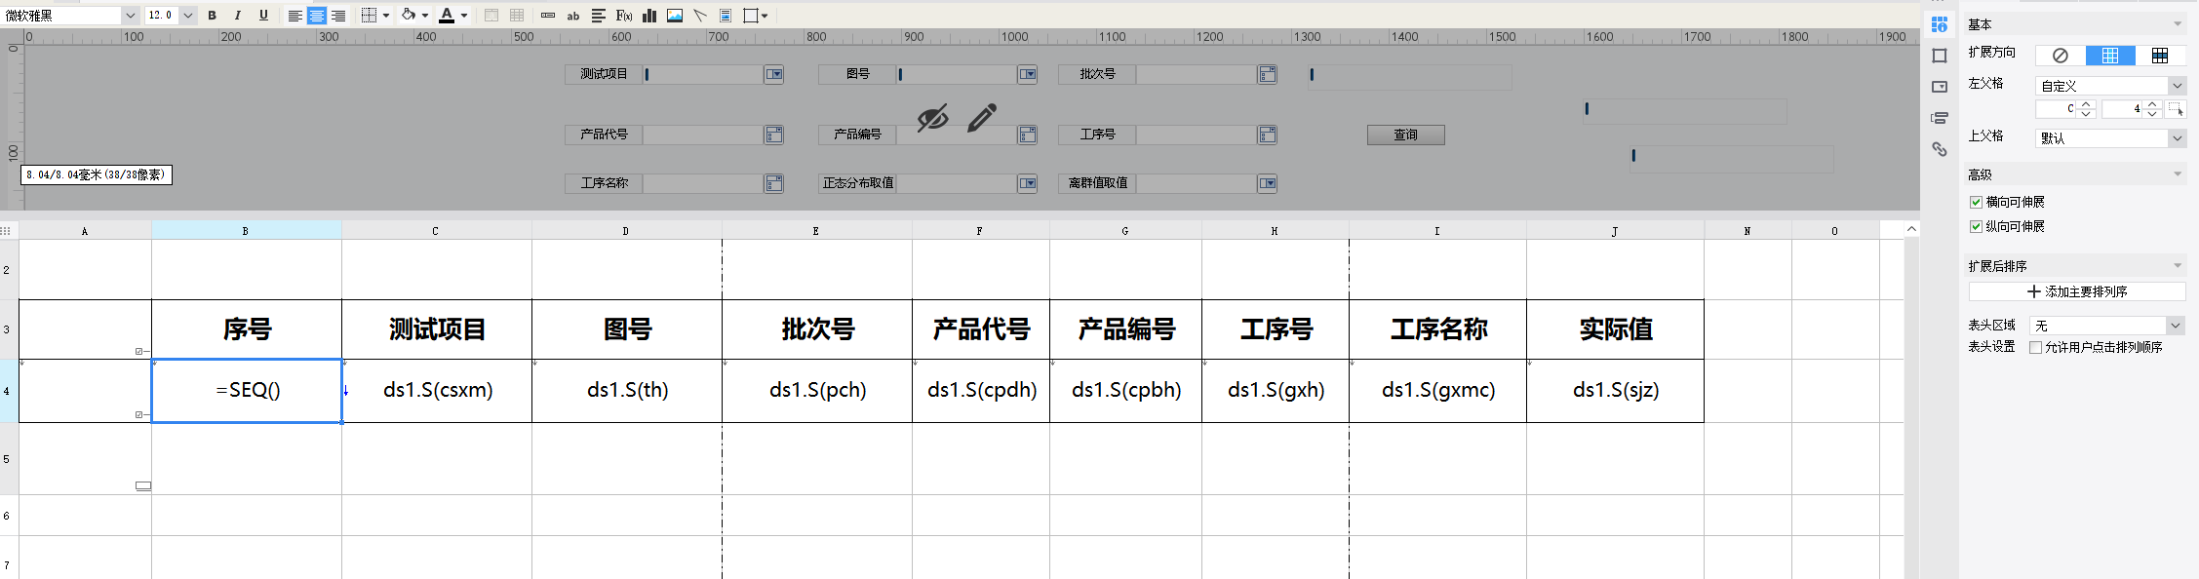Open the 上父格 dropdown

[x=2111, y=138]
